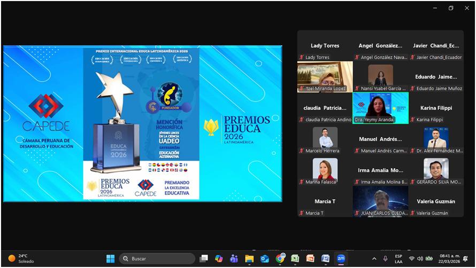The height and width of the screenshot is (268, 476).
Task: Show hidden system tray icons
Action: click(x=374, y=258)
